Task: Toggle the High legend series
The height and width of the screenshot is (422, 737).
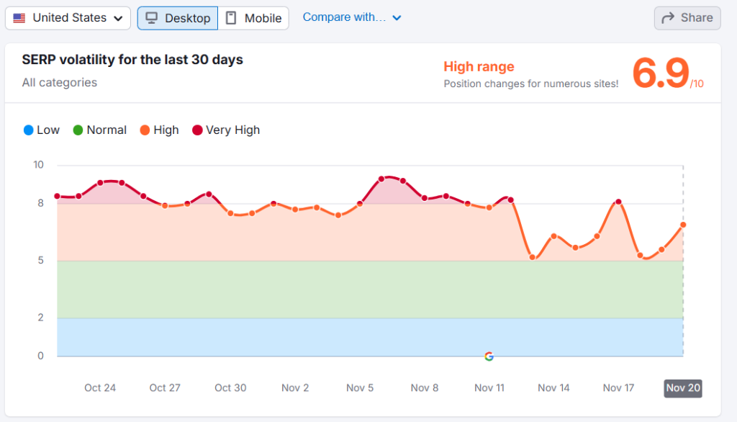Action: pos(158,130)
